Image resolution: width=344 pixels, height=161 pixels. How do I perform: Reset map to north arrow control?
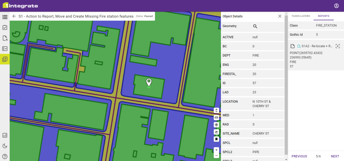pyautogui.click(x=216, y=111)
